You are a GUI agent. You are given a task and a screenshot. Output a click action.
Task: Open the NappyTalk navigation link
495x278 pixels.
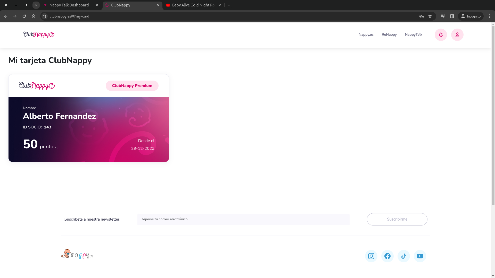click(413, 34)
